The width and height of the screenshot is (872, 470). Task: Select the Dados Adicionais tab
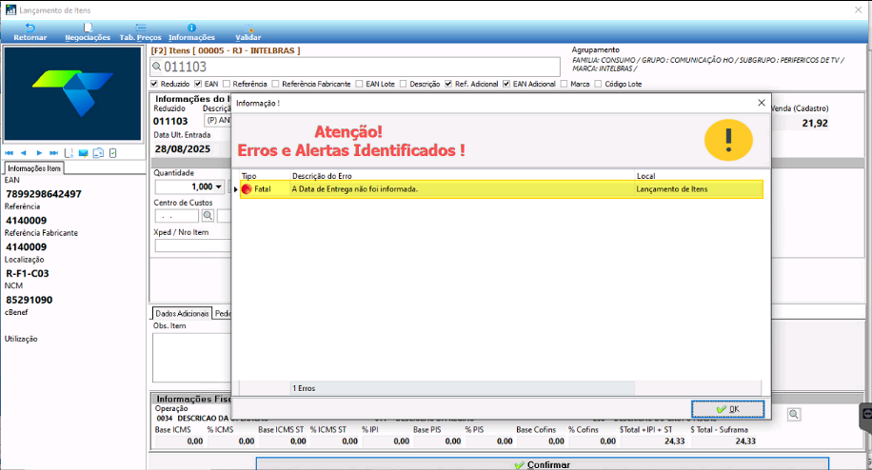(182, 313)
